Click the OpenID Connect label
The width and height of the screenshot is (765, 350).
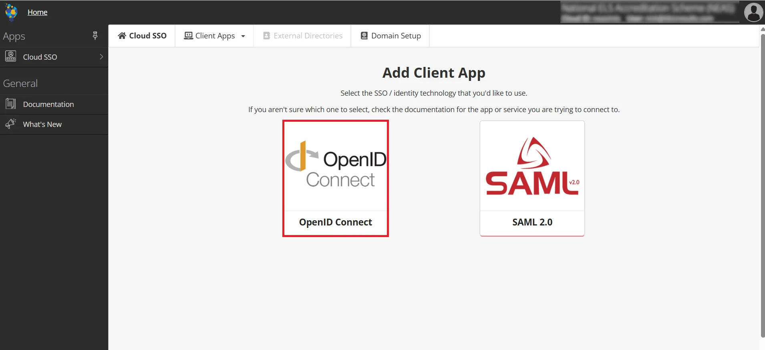[336, 222]
